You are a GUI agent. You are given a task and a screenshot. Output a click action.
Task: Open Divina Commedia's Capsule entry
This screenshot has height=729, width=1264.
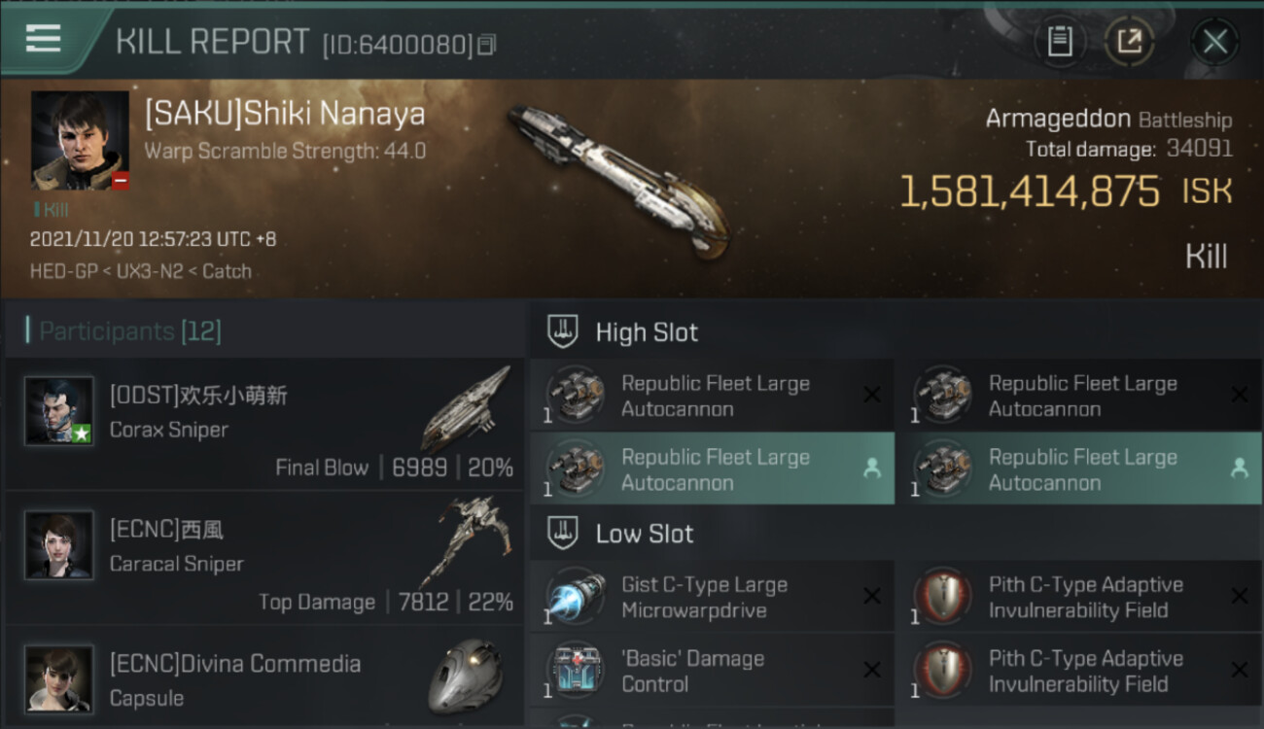[264, 678]
